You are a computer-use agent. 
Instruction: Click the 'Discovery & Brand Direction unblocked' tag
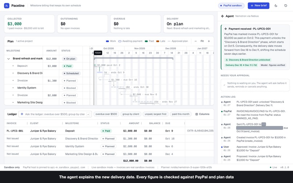click(248, 60)
